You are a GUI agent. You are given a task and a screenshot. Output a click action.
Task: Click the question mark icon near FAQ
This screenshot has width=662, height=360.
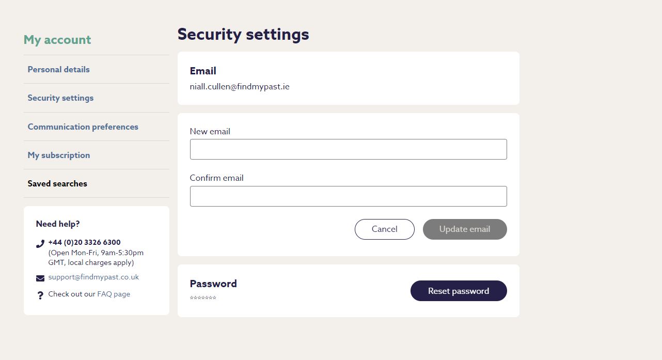(x=40, y=295)
